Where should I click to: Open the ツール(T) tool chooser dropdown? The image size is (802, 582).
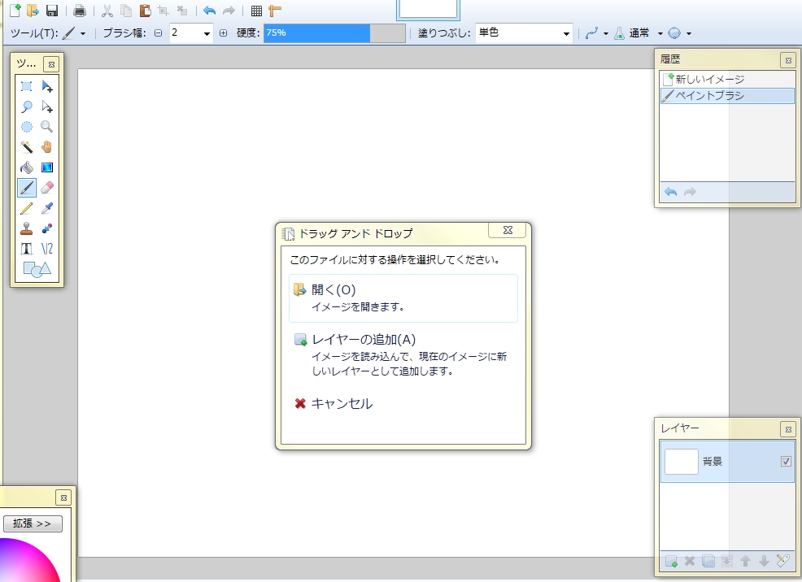point(75,33)
